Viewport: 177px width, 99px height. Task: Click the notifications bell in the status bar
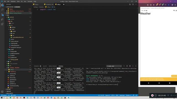pos(136,95)
